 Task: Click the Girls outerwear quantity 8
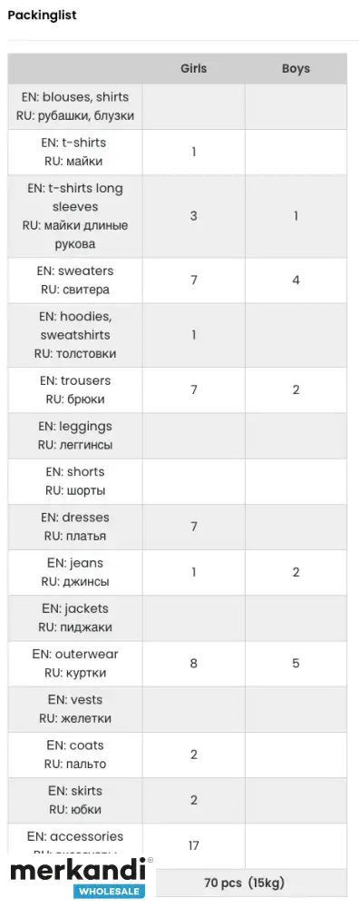pos(194,663)
